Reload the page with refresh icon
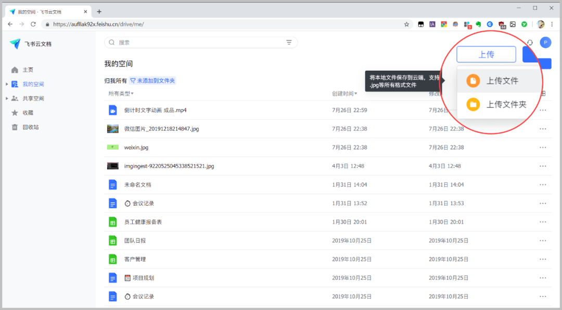 [x=33, y=24]
